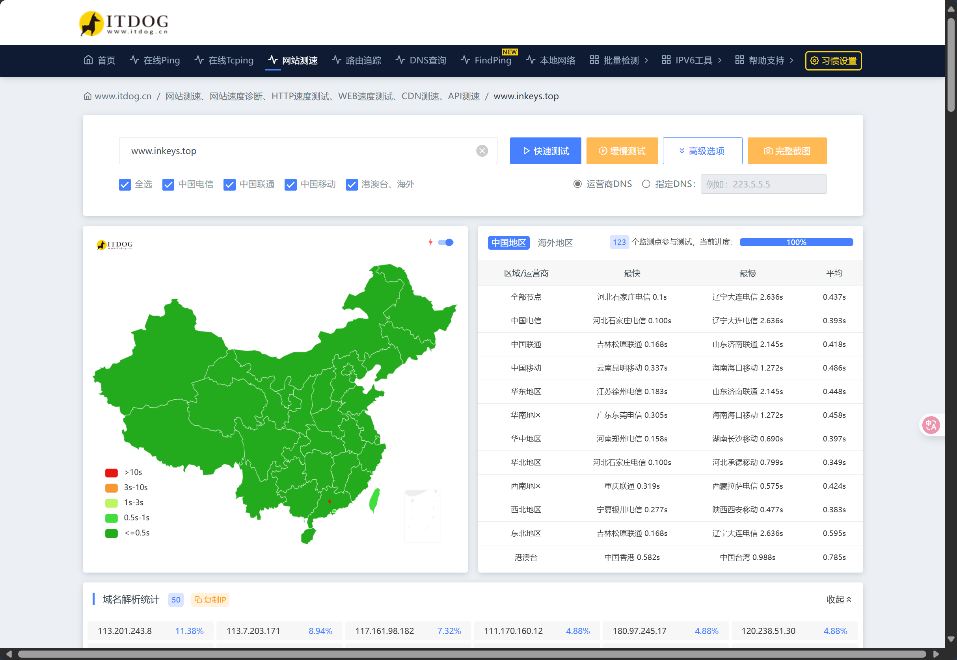
Task: Open the DNS查询 nav item
Action: (421, 60)
